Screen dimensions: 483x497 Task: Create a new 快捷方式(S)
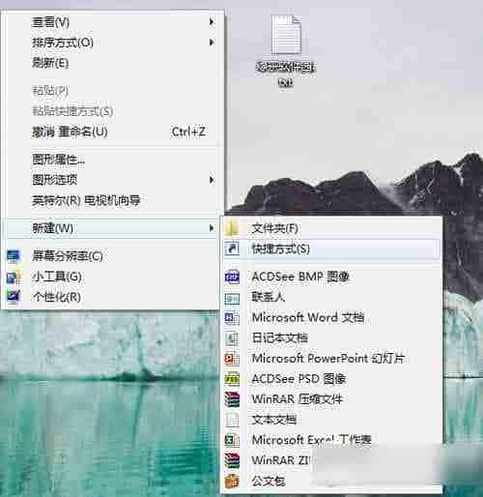(331, 248)
